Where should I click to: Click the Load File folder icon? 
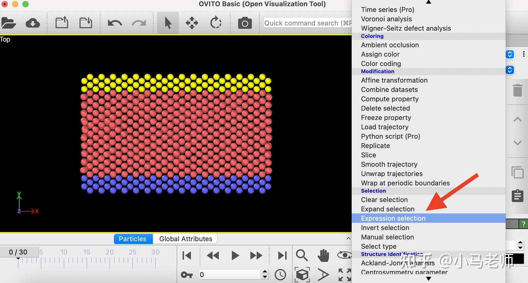(x=9, y=23)
